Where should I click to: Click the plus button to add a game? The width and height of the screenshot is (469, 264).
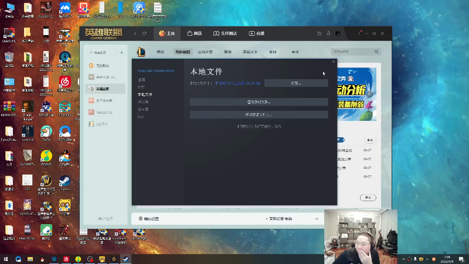121,52
